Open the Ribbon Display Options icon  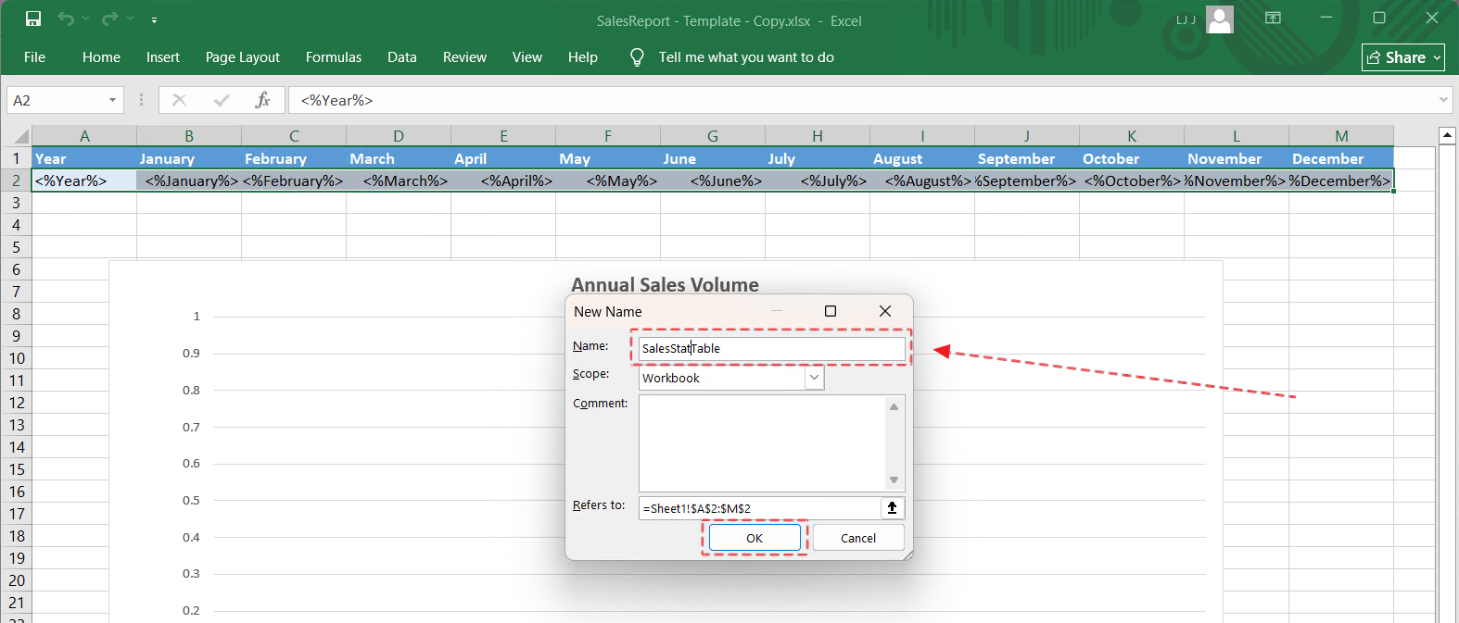[x=1273, y=19]
